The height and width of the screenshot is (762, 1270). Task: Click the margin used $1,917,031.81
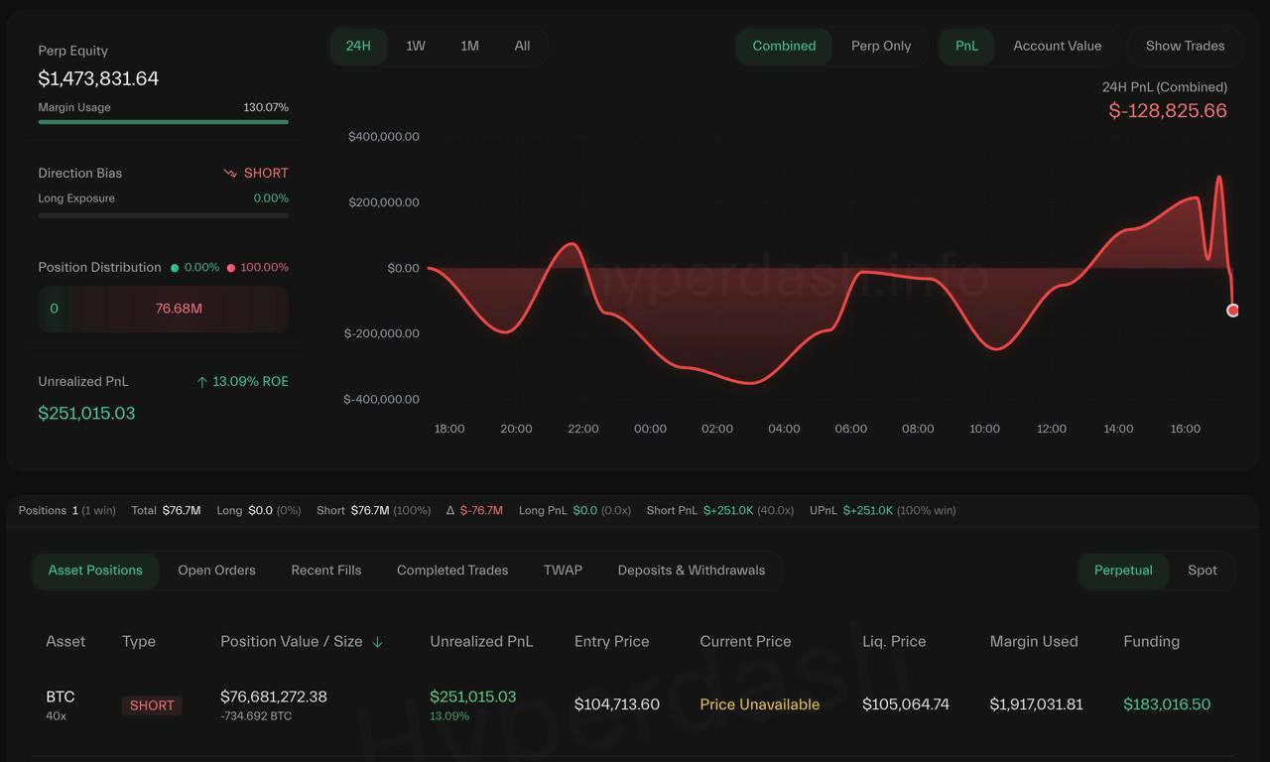1037,704
